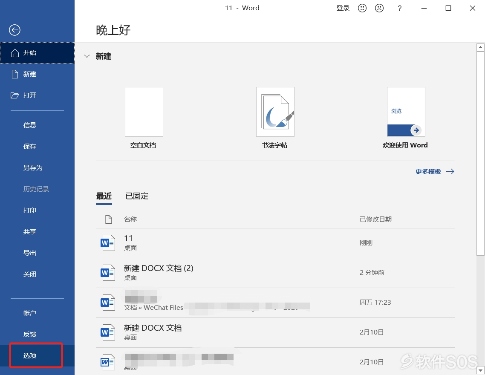
Task: Click the vertical scrollbar thumb
Action: pos(480,154)
